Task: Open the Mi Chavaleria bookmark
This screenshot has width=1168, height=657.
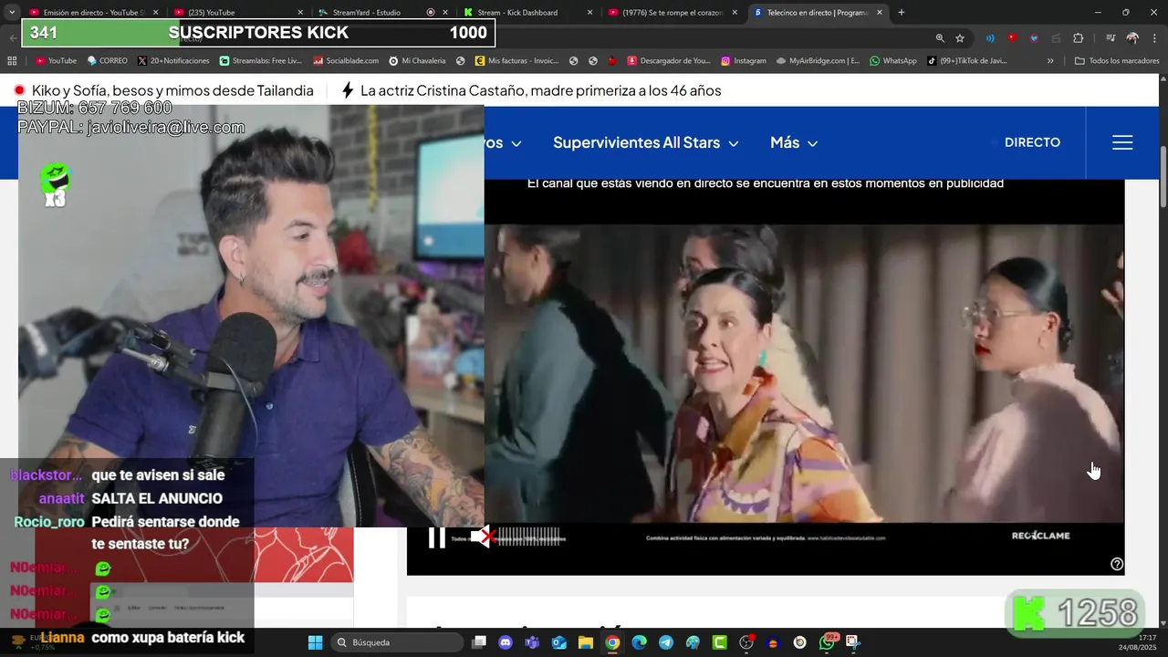Action: click(417, 61)
